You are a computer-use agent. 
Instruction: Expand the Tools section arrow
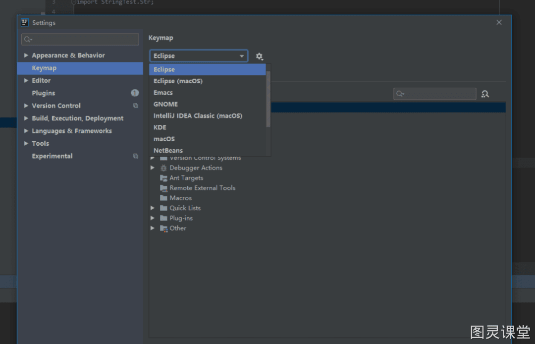[26, 144]
